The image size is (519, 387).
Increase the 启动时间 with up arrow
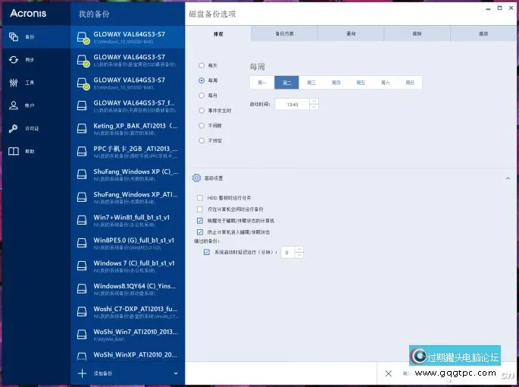tap(314, 101)
